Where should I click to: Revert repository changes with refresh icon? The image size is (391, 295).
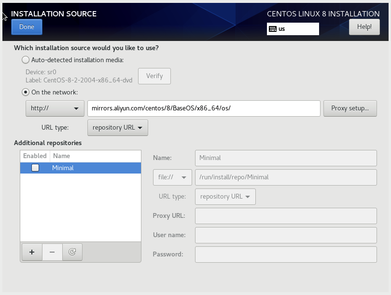(72, 252)
